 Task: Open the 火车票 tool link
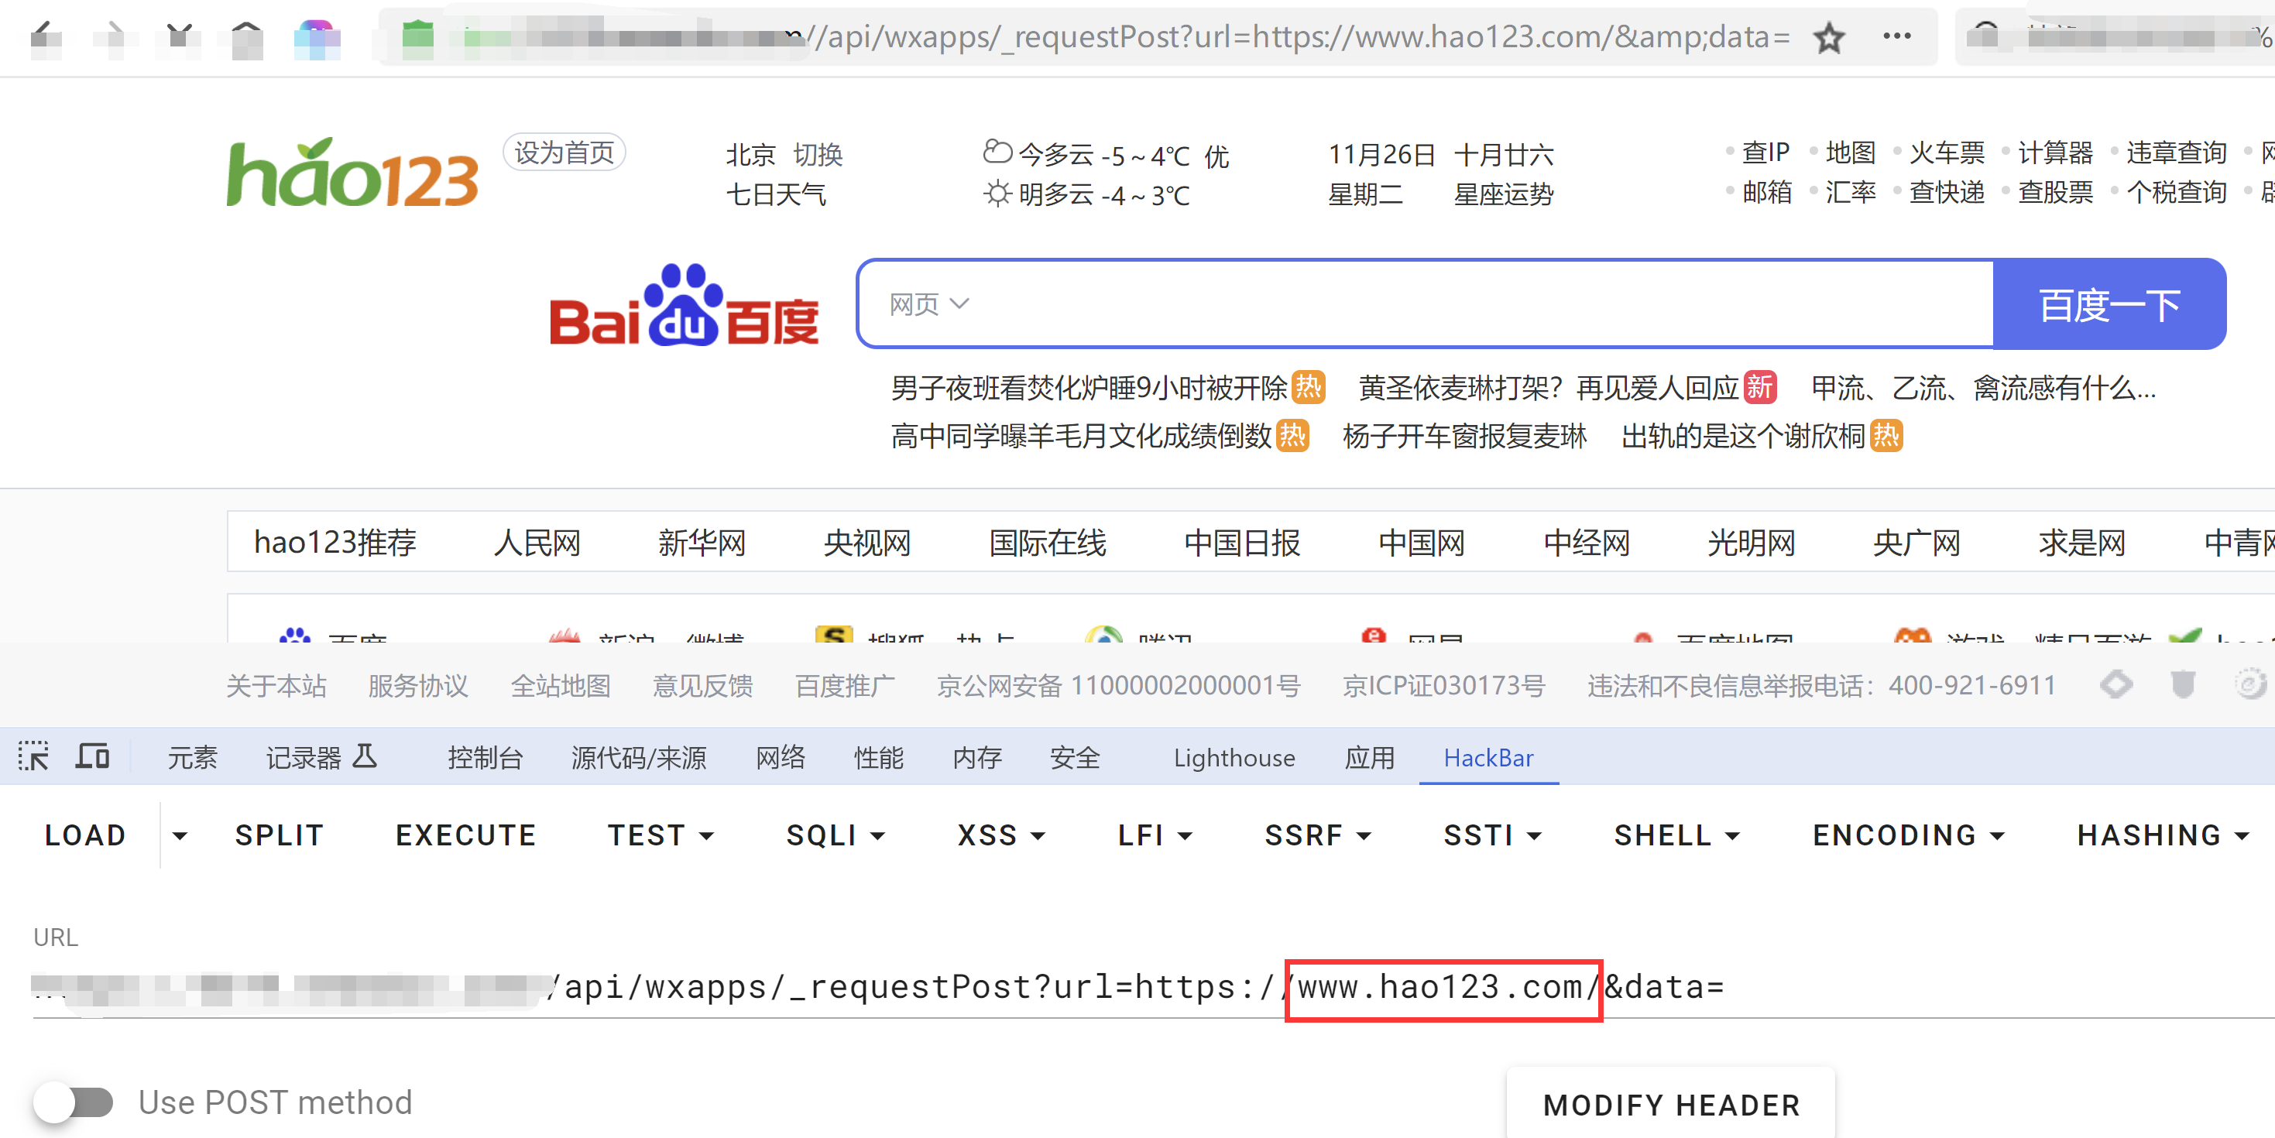1947,153
